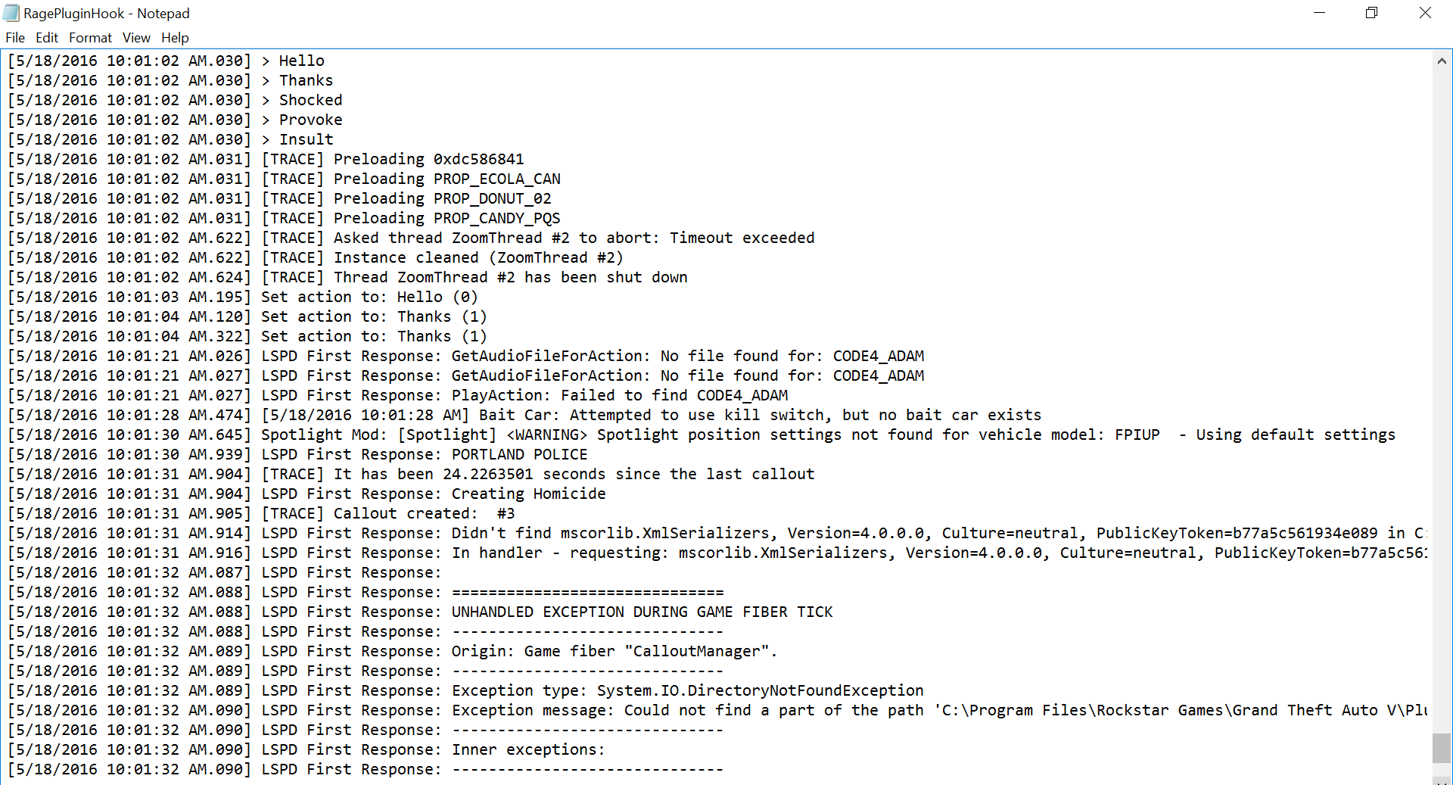Close the RagePluginHook Notepad window
This screenshot has width=1453, height=785.
(1425, 13)
